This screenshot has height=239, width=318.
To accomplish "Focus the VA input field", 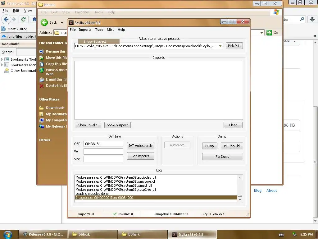I will click(103, 152).
